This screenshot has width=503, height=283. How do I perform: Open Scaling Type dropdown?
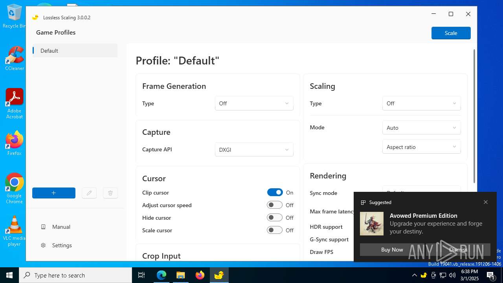[421, 103]
